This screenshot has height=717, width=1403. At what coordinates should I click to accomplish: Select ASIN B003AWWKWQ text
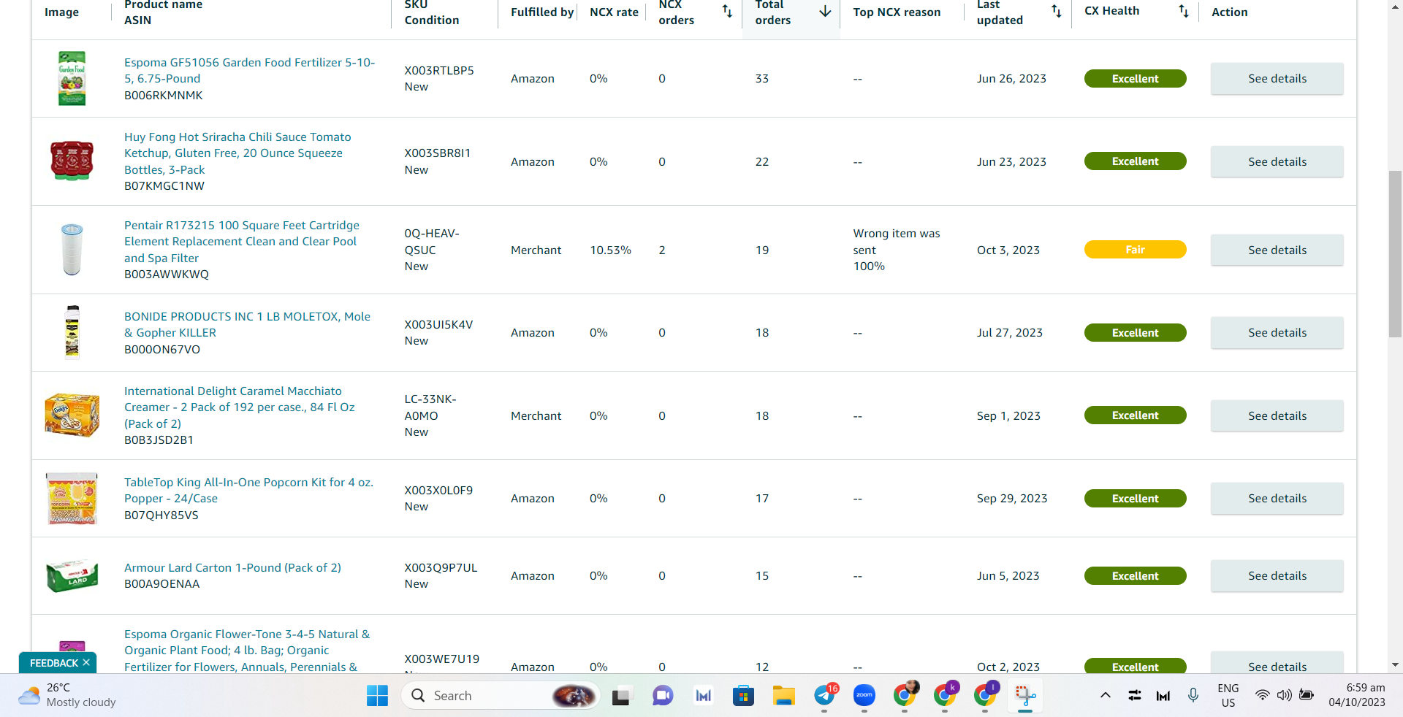click(167, 275)
